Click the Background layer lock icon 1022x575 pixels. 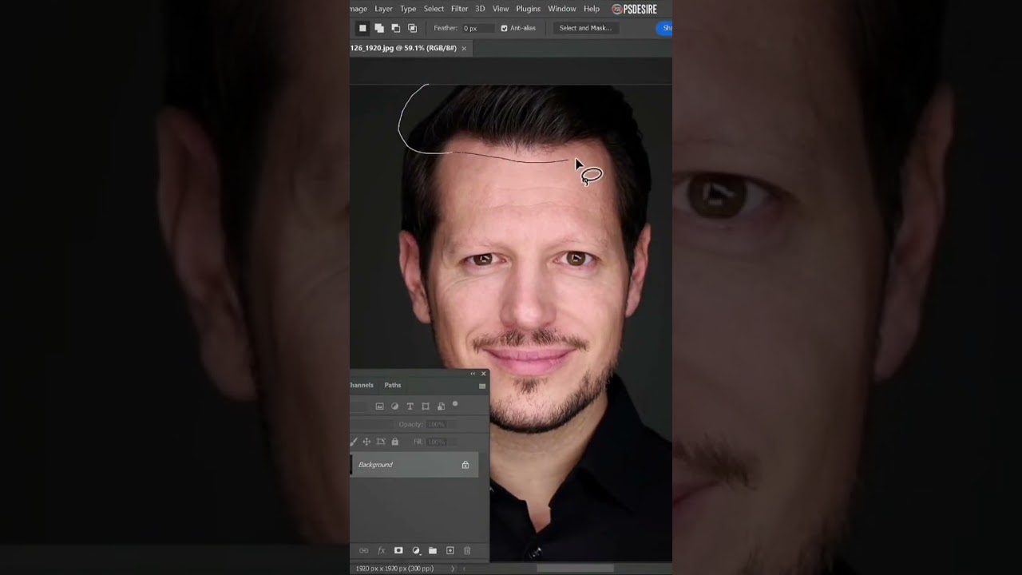click(465, 465)
